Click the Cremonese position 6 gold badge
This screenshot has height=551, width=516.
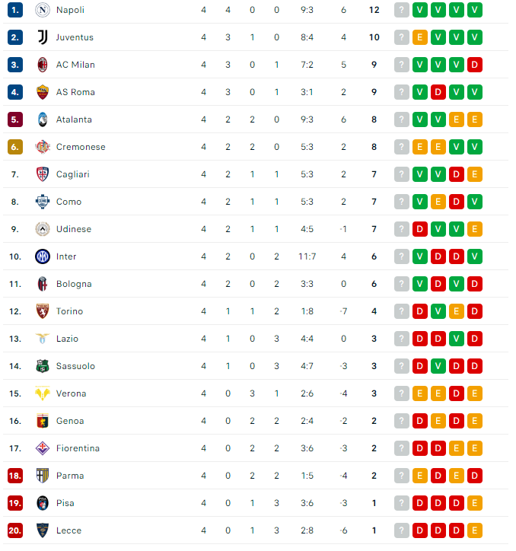coord(15,147)
